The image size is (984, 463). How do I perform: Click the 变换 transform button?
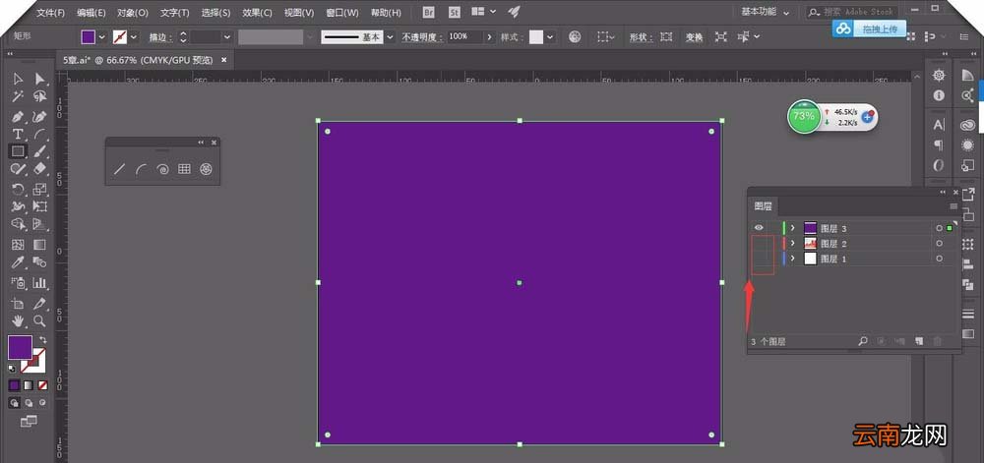694,37
